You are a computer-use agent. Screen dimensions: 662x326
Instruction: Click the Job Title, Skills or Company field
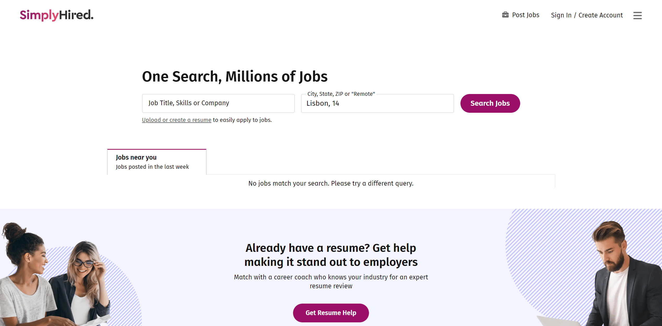[x=218, y=103]
